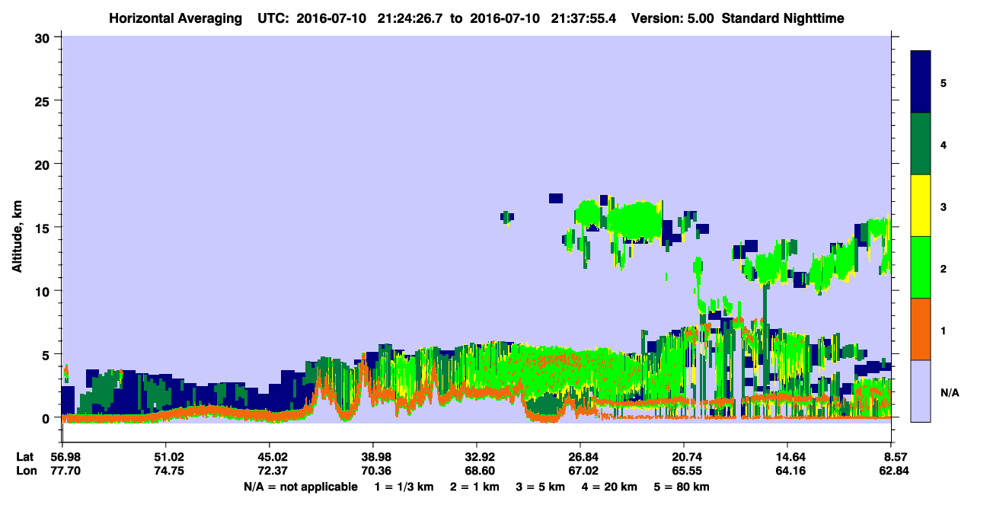Click the '2 = 1 km' legend entry
Viewport: 990px width, 508px height.
[475, 487]
